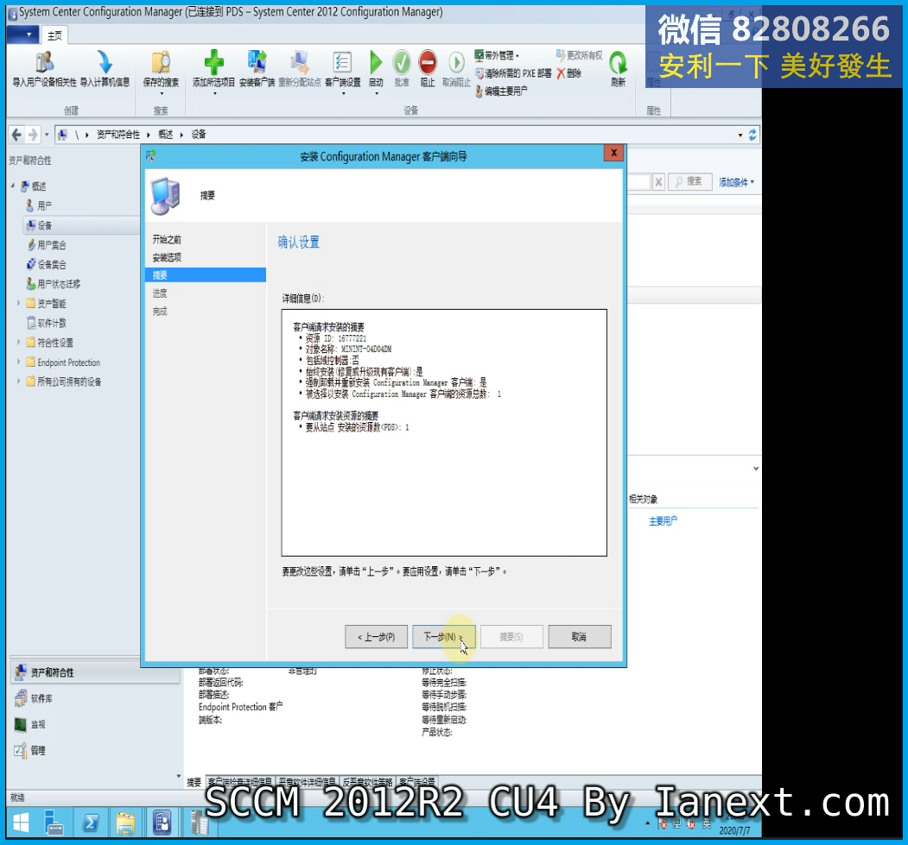Click the green 刷新 icon
This screenshot has height=845, width=908.
(618, 62)
